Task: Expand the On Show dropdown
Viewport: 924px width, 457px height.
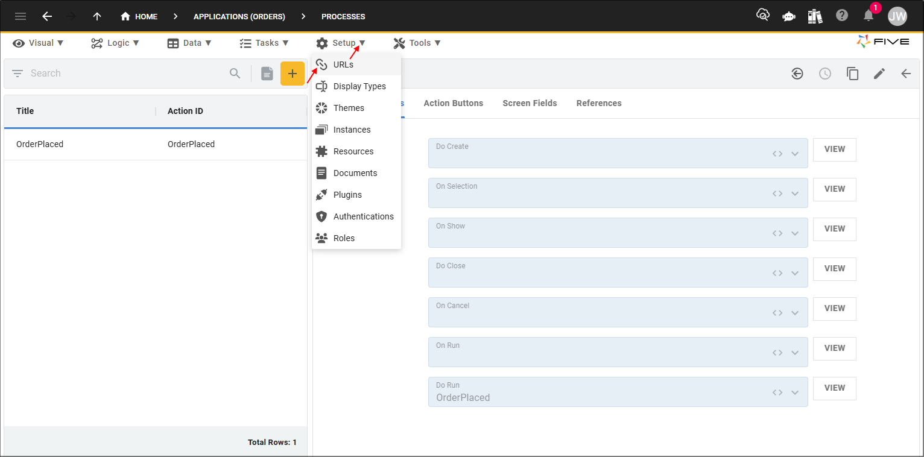Action: (x=795, y=233)
